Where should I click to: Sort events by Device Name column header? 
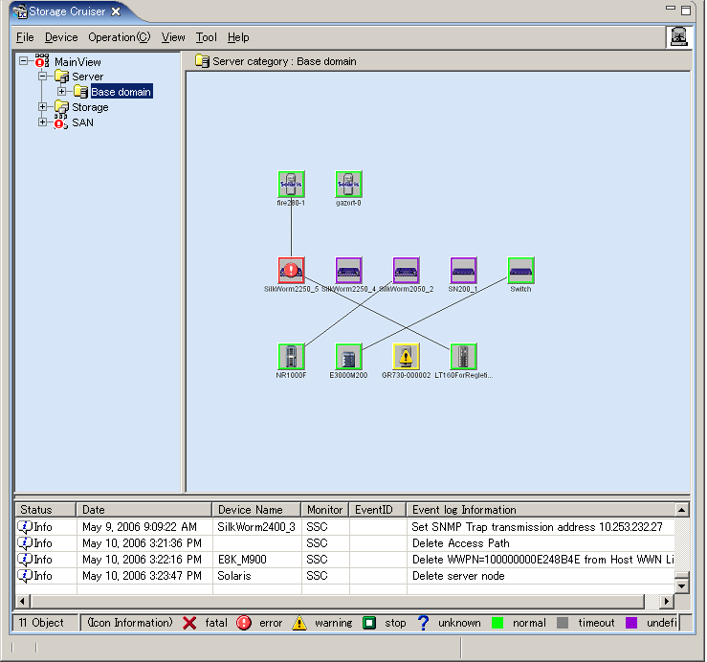256,510
